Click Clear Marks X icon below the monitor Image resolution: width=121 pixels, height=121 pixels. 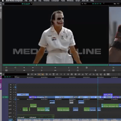[78, 67]
